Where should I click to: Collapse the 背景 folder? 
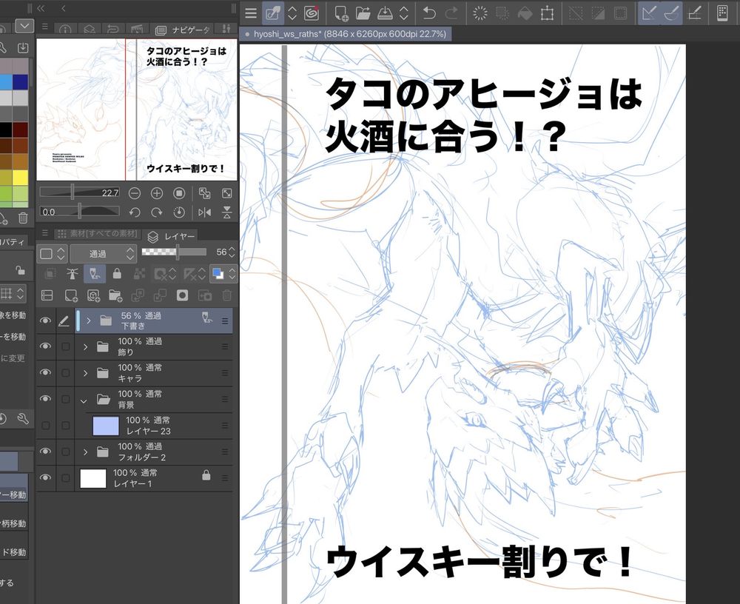pyautogui.click(x=84, y=400)
